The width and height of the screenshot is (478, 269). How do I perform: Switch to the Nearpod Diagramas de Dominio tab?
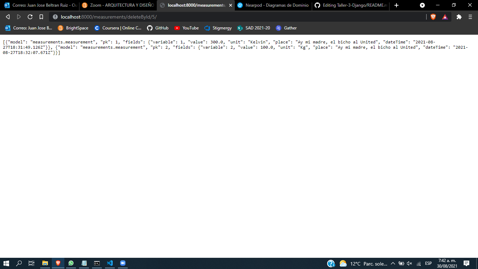(273, 5)
